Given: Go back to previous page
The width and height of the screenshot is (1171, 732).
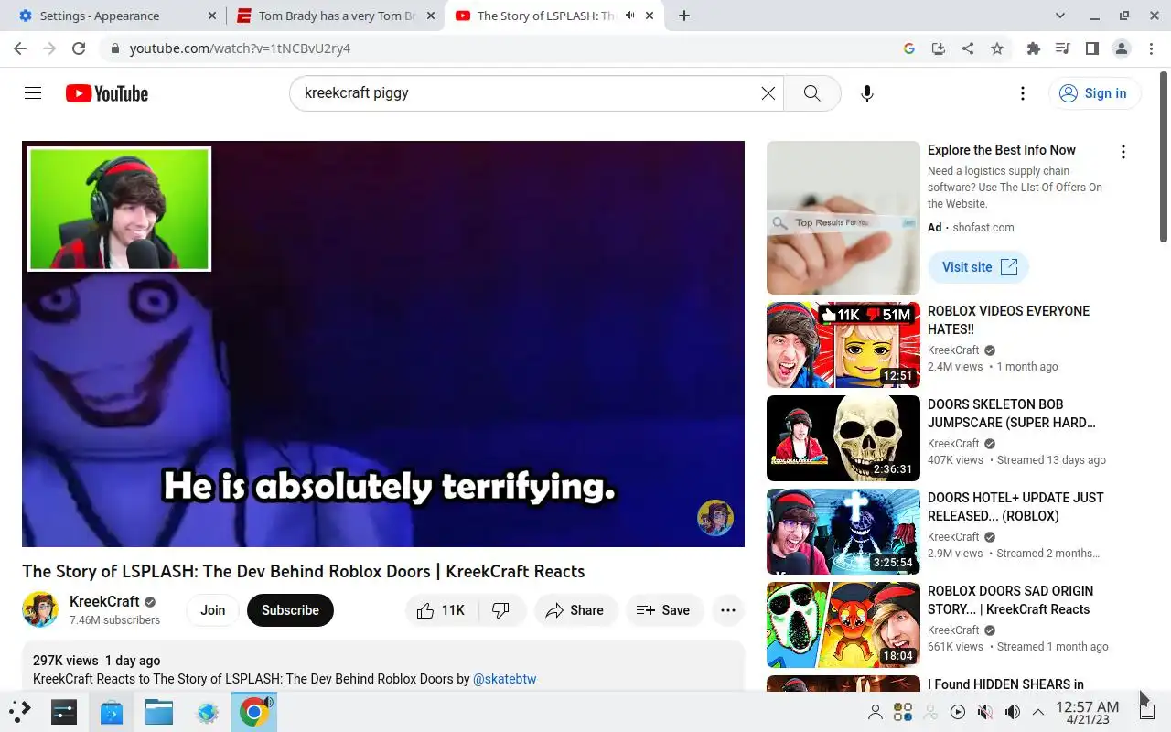Looking at the screenshot, I should [20, 48].
